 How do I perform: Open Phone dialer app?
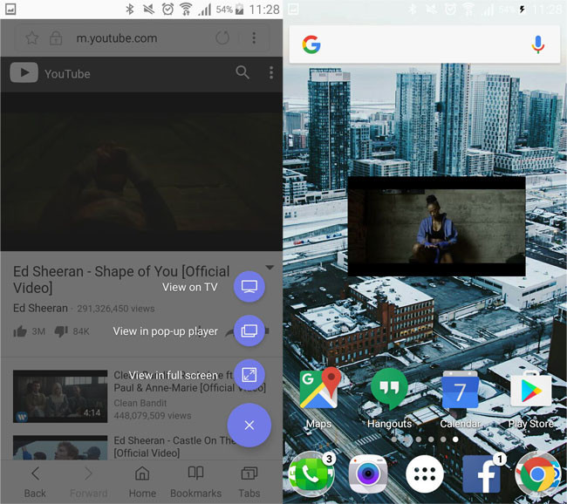[x=311, y=473]
